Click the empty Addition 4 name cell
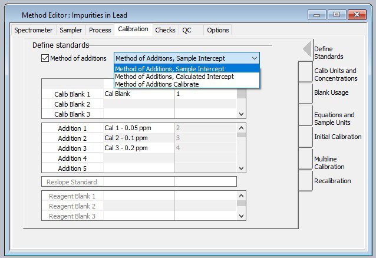Screen dimensions: 376x258 [x=139, y=158]
